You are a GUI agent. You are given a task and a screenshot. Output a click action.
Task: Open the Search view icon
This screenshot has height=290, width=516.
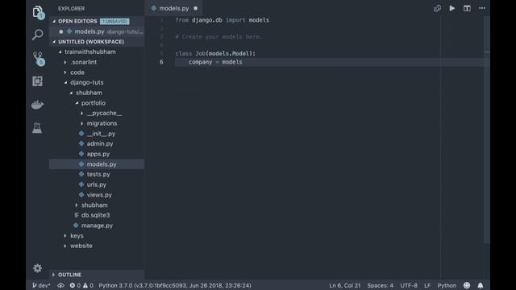pyautogui.click(x=38, y=34)
